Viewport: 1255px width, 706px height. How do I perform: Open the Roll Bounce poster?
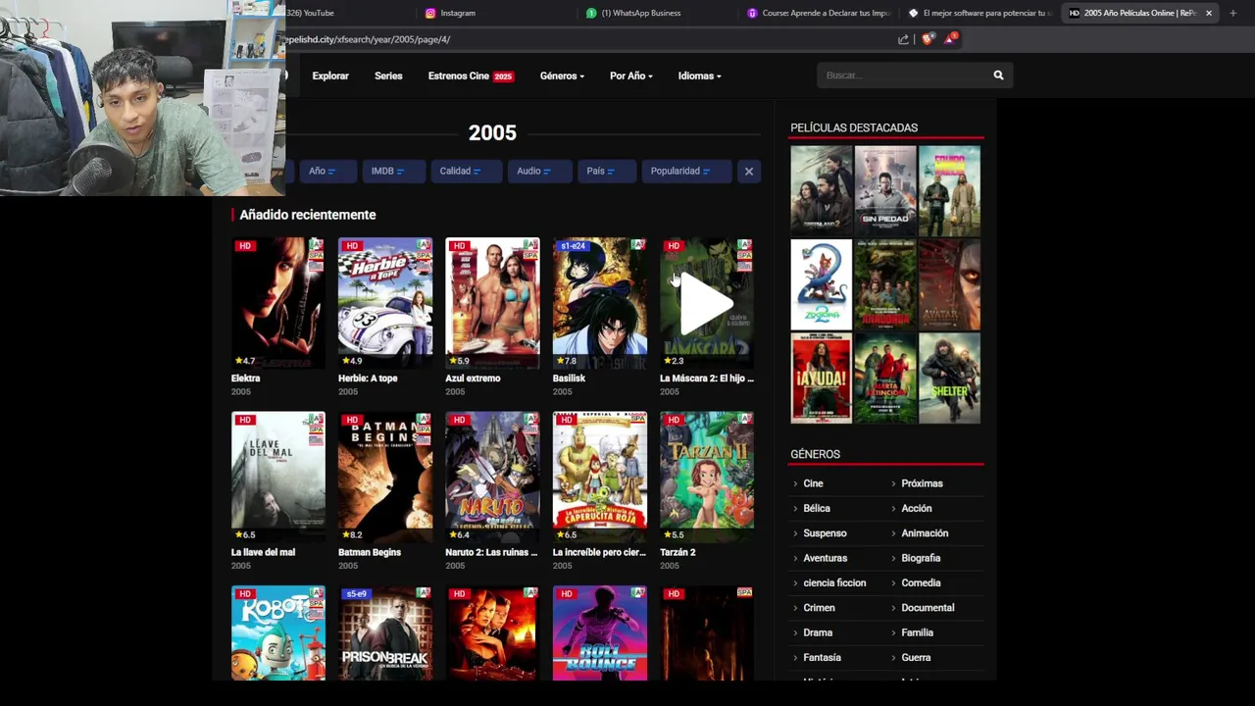point(599,633)
